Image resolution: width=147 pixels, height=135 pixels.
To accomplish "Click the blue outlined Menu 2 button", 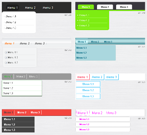I will pos(97,77).
